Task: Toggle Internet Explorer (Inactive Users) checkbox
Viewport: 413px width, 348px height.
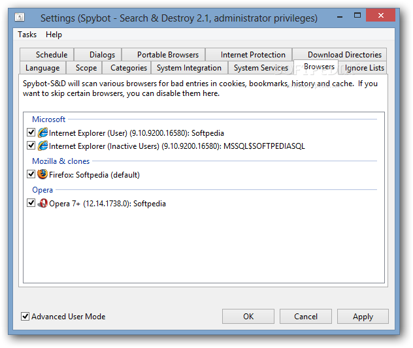Action: click(31, 146)
